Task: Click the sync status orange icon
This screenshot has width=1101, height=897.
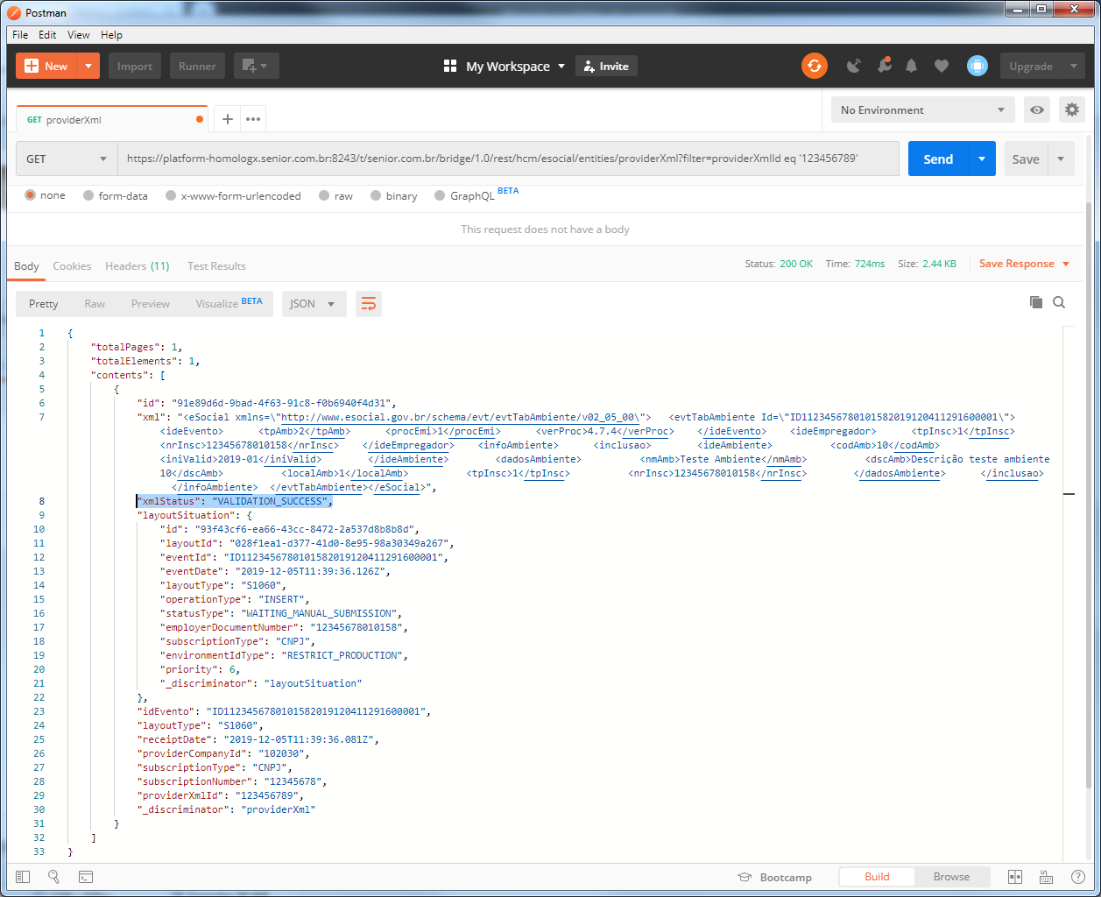Action: [815, 66]
